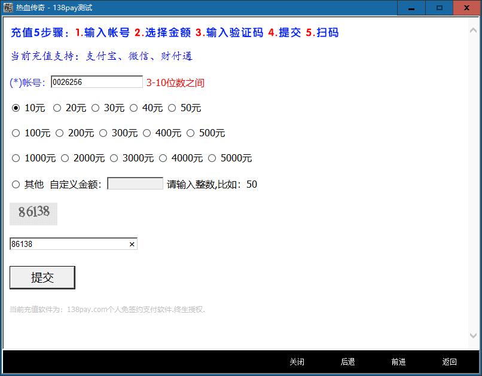Pick the 300元 option
Image resolution: width=482 pixels, height=376 pixels.
pos(103,133)
